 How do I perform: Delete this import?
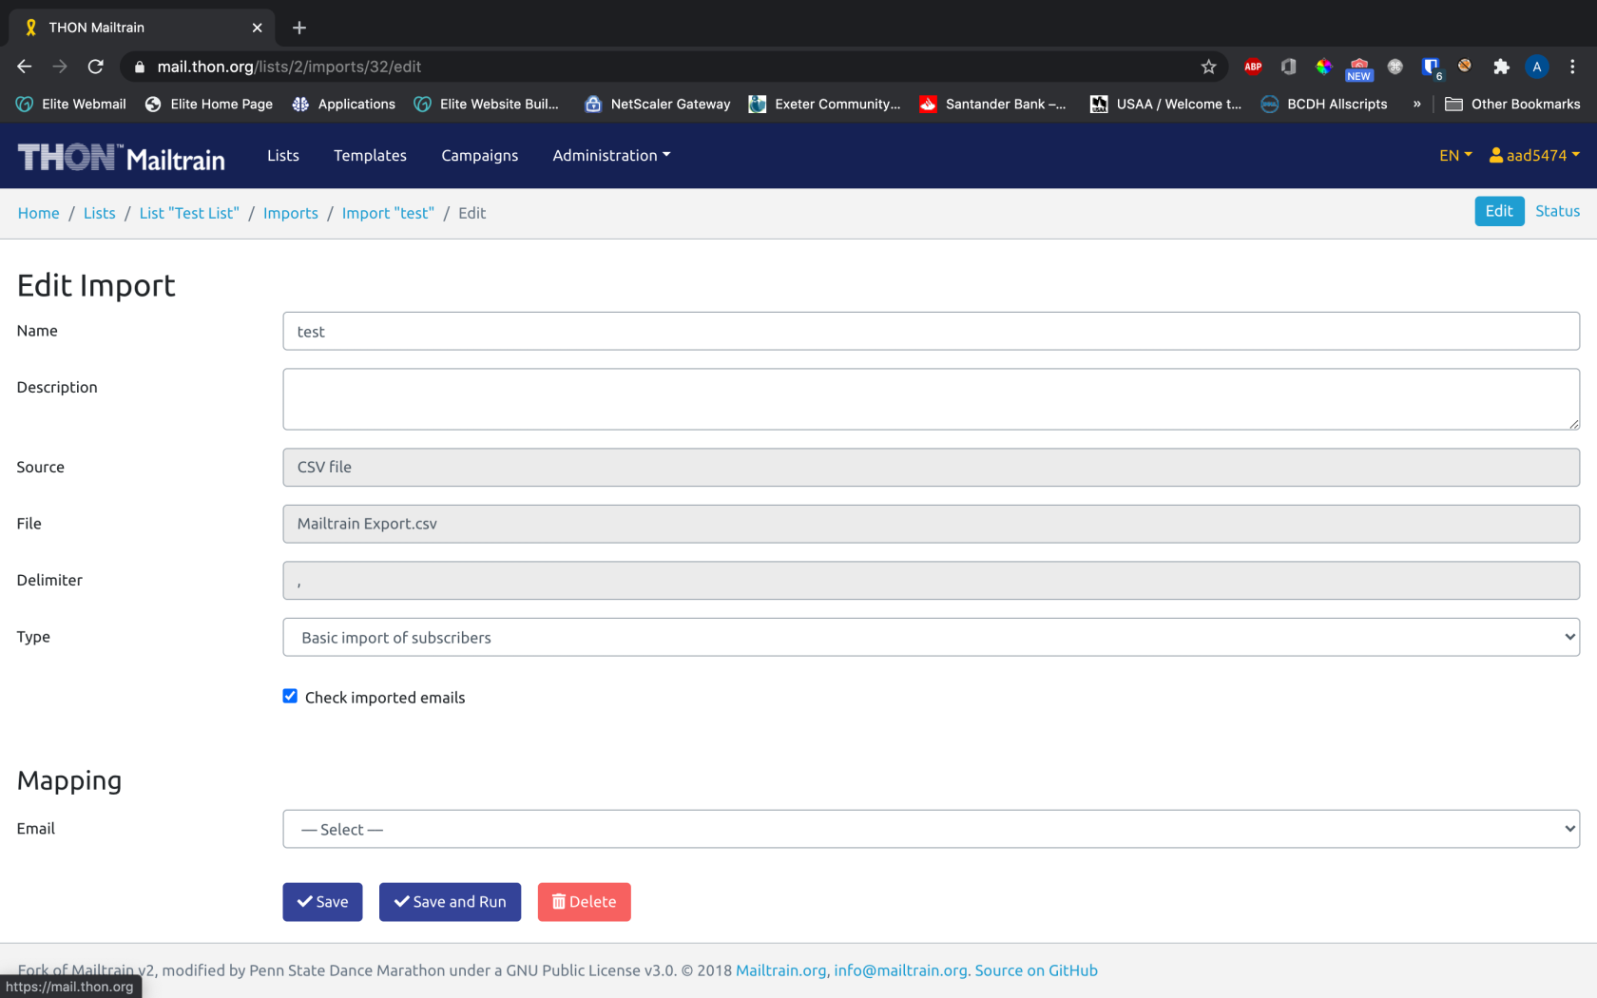point(584,902)
